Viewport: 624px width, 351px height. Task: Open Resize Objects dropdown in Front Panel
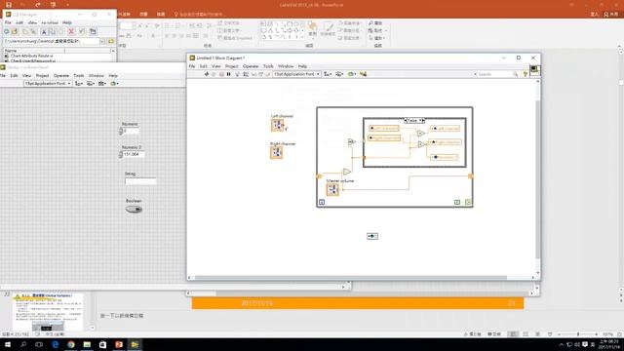102,84
